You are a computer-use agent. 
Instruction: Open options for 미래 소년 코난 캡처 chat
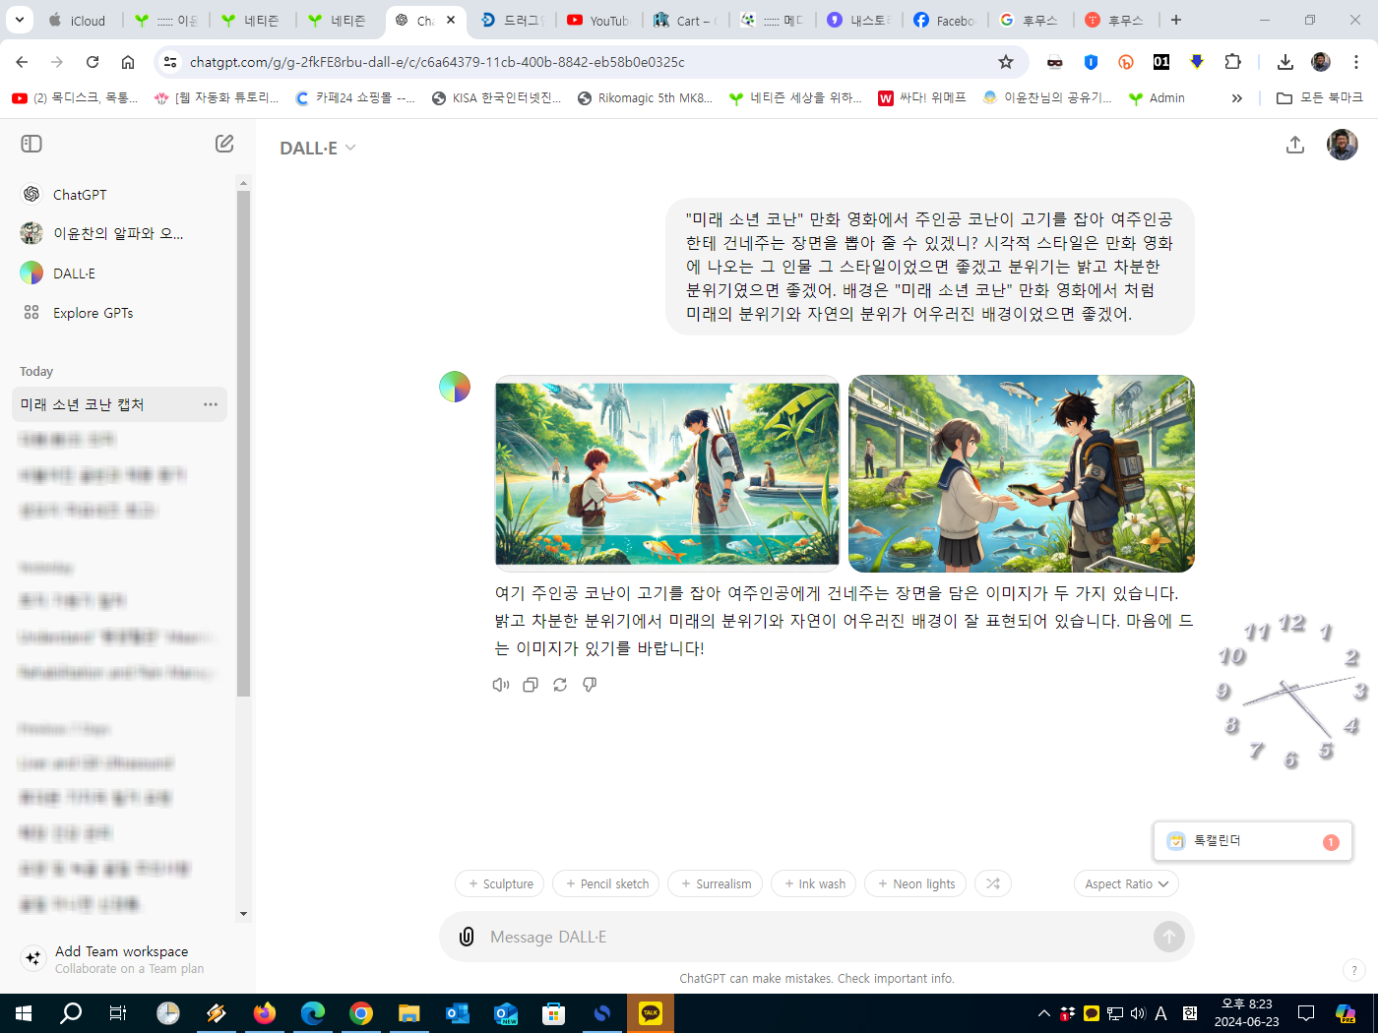(211, 404)
